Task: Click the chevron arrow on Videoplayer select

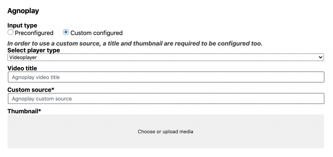Action: [x=320, y=57]
